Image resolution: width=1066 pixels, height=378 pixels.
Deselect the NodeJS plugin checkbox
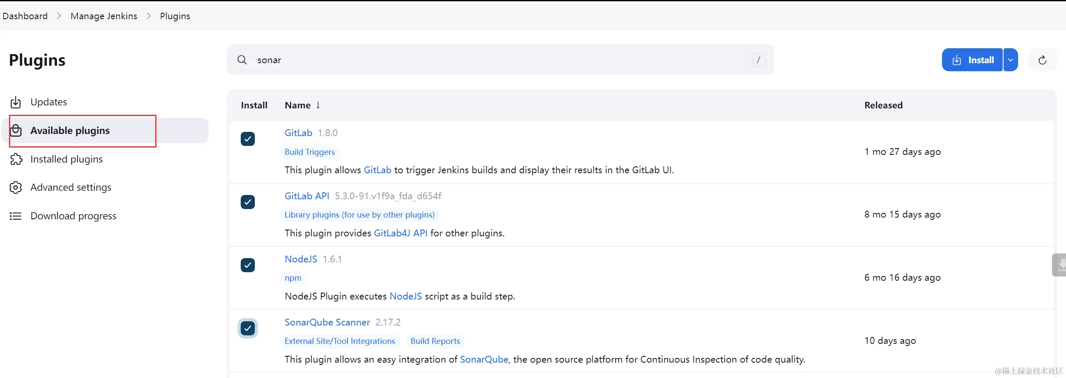click(248, 265)
